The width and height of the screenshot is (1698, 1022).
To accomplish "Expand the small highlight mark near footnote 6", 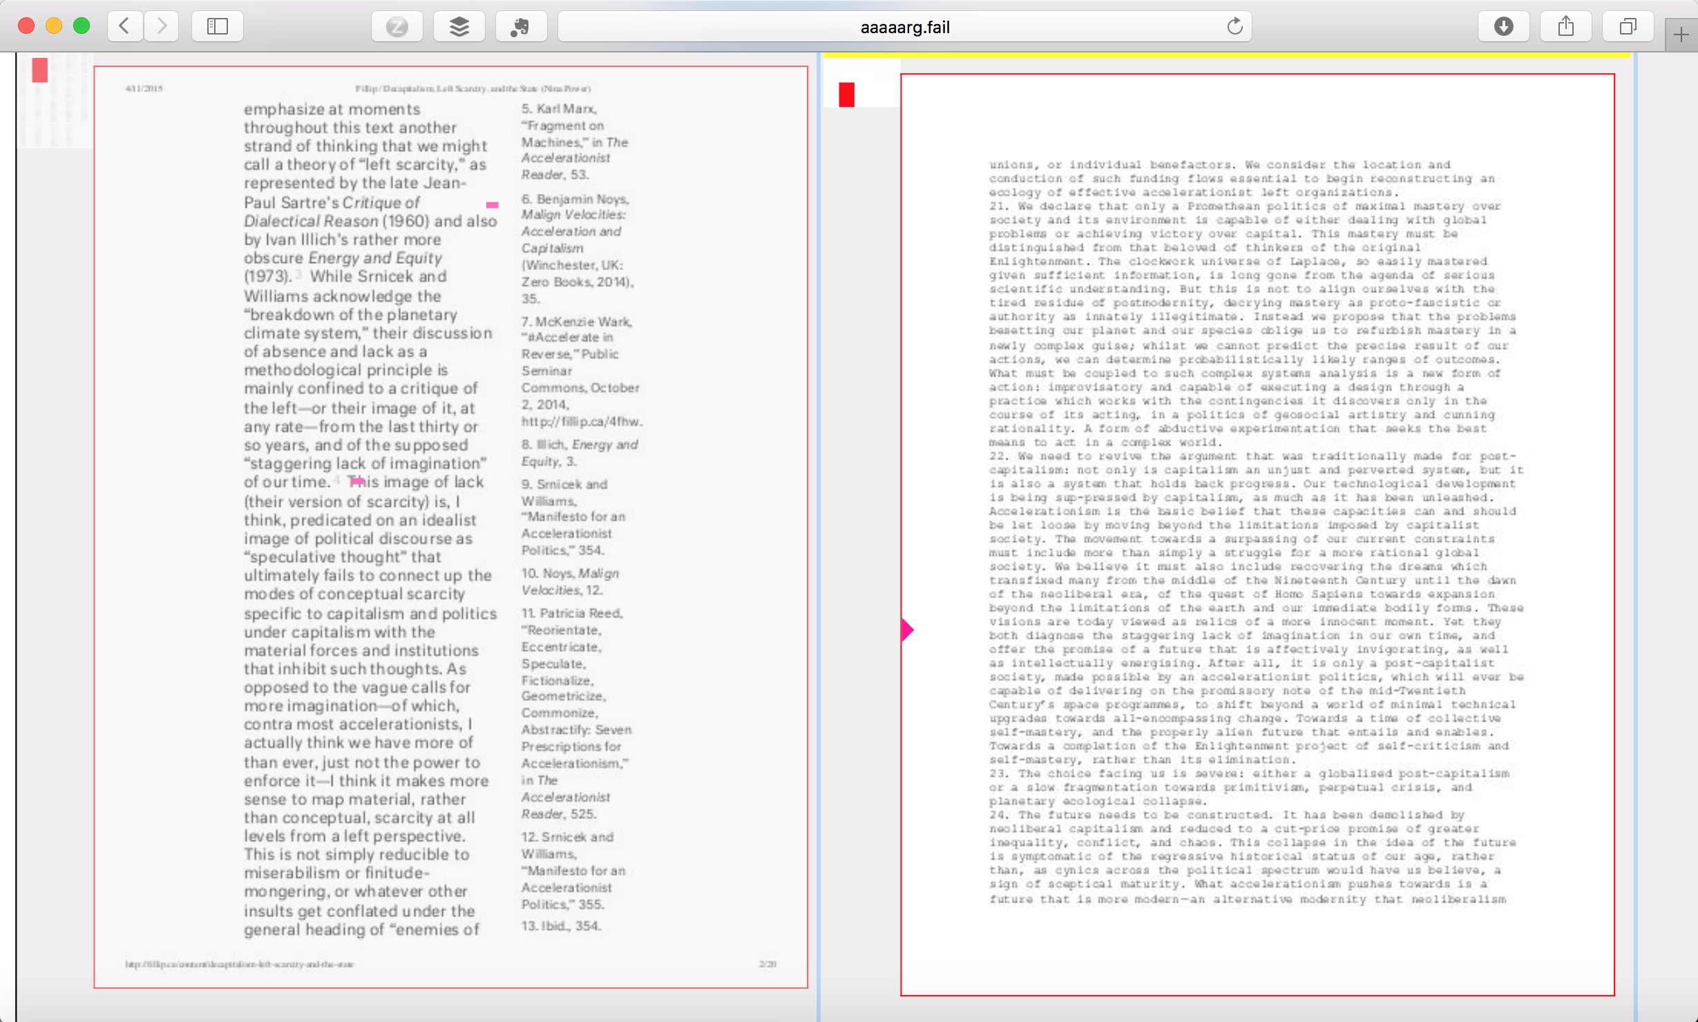I will coord(493,204).
